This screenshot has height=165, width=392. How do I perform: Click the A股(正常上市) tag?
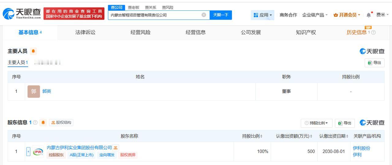[x=81, y=155]
